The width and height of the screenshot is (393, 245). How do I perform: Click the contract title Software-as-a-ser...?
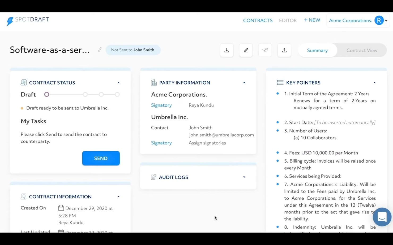pos(50,50)
